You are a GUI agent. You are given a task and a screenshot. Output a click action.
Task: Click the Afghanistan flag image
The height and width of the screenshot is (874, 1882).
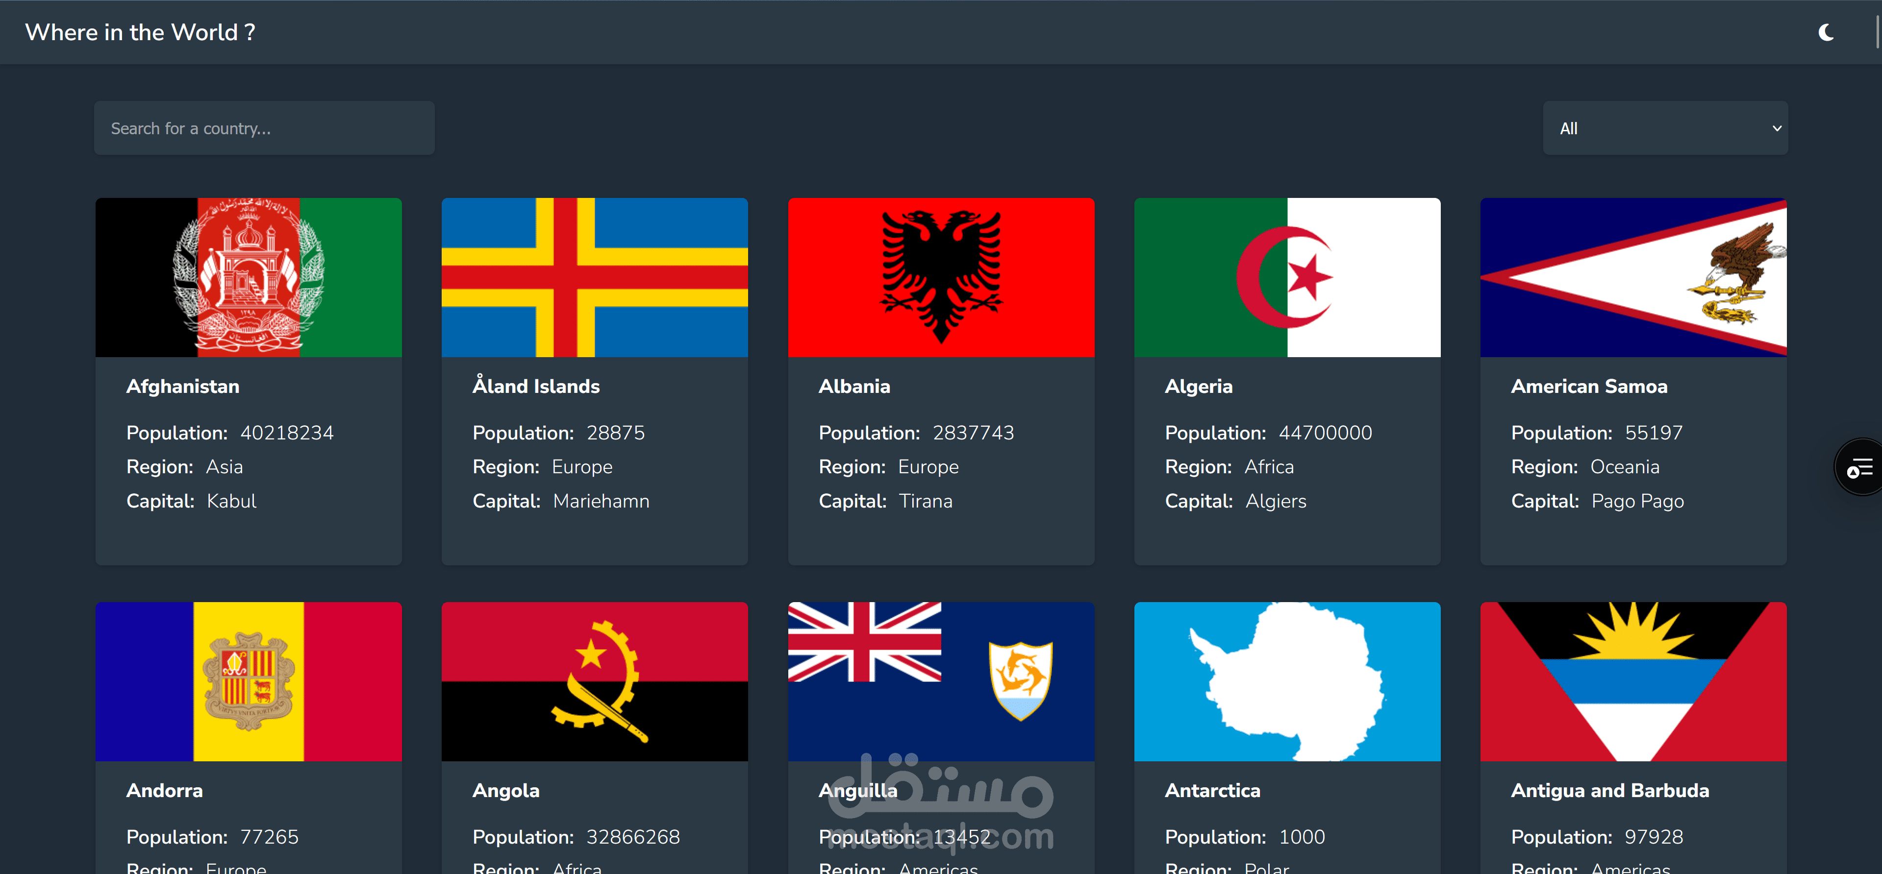(x=249, y=277)
